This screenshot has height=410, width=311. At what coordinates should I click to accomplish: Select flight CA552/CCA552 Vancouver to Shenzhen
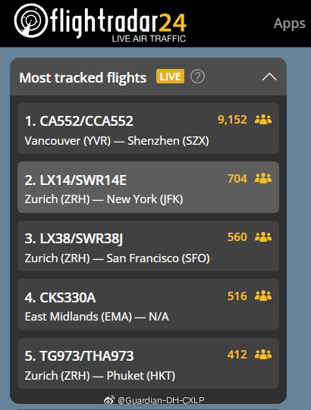point(148,128)
